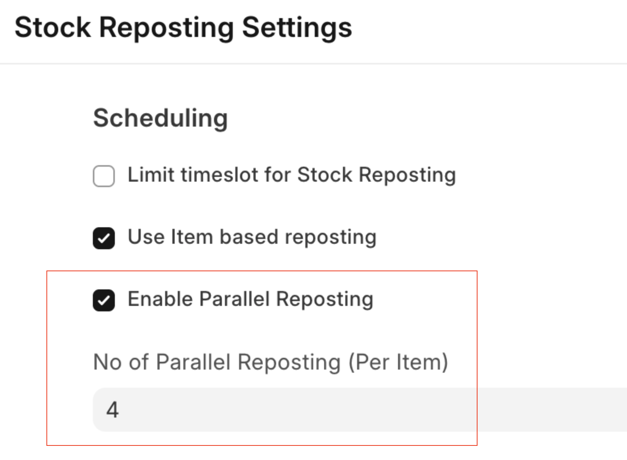Disable the Enable Parallel Reposting checkbox
Image resolution: width=627 pixels, height=460 pixels.
(x=104, y=300)
